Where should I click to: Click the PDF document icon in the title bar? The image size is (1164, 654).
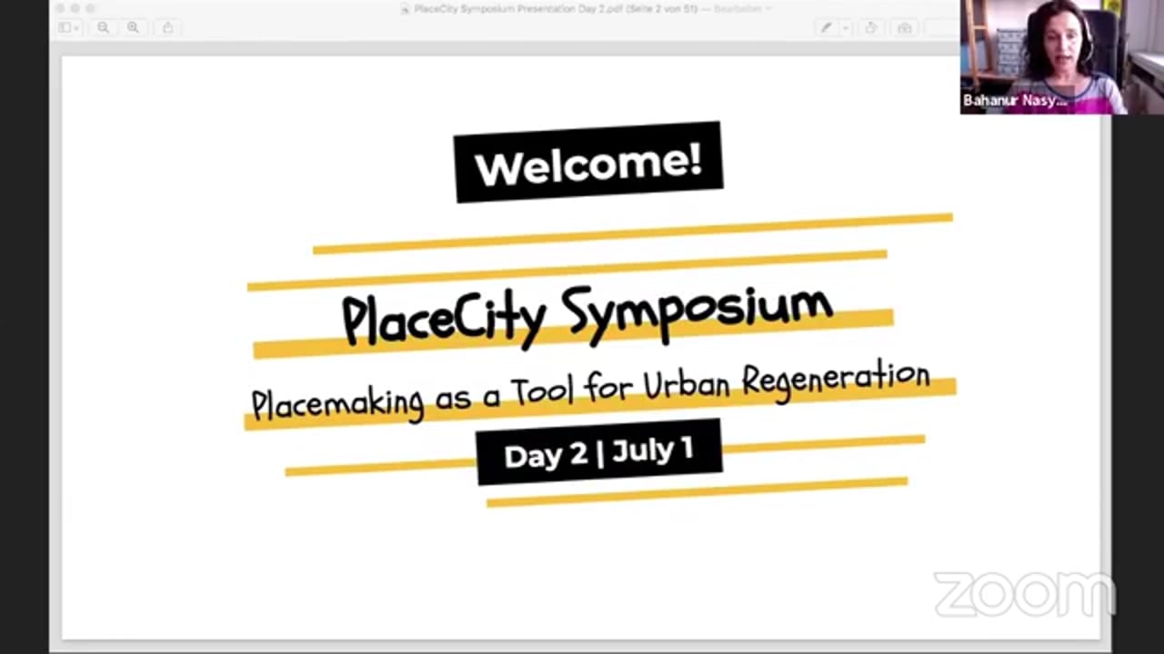point(406,8)
